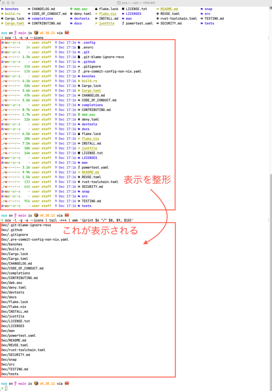The width and height of the screenshot is (272, 391).
Task: Click markdown icon beside INSTALL.md in long listing
Action: tap(79, 143)
